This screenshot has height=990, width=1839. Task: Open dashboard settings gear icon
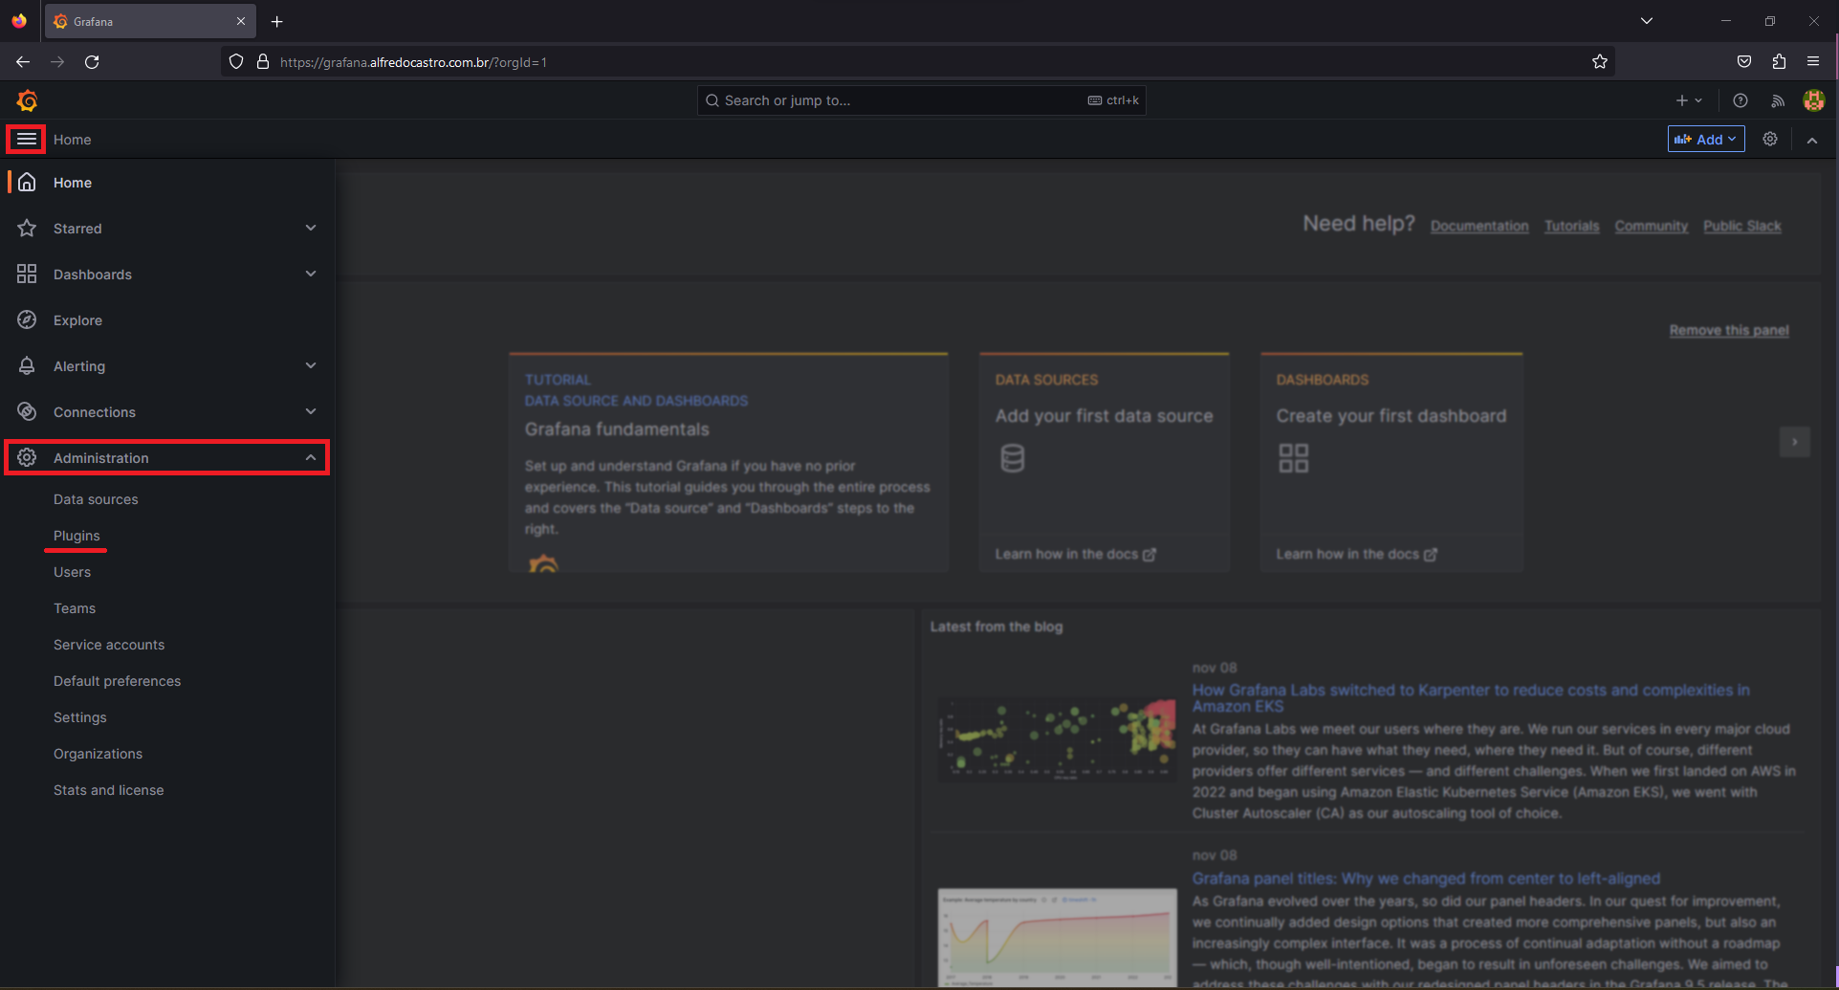pyautogui.click(x=1770, y=140)
